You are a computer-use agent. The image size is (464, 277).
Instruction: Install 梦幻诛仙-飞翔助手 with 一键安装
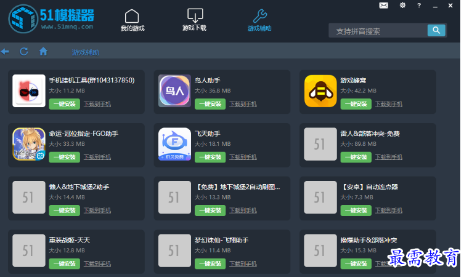pyautogui.click(x=210, y=263)
